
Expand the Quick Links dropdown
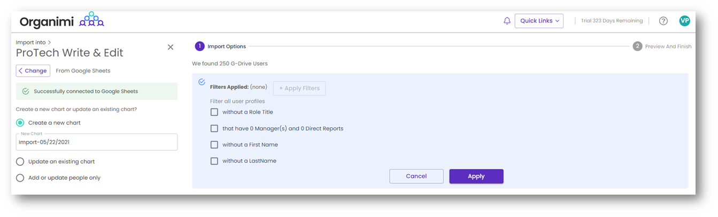538,21
